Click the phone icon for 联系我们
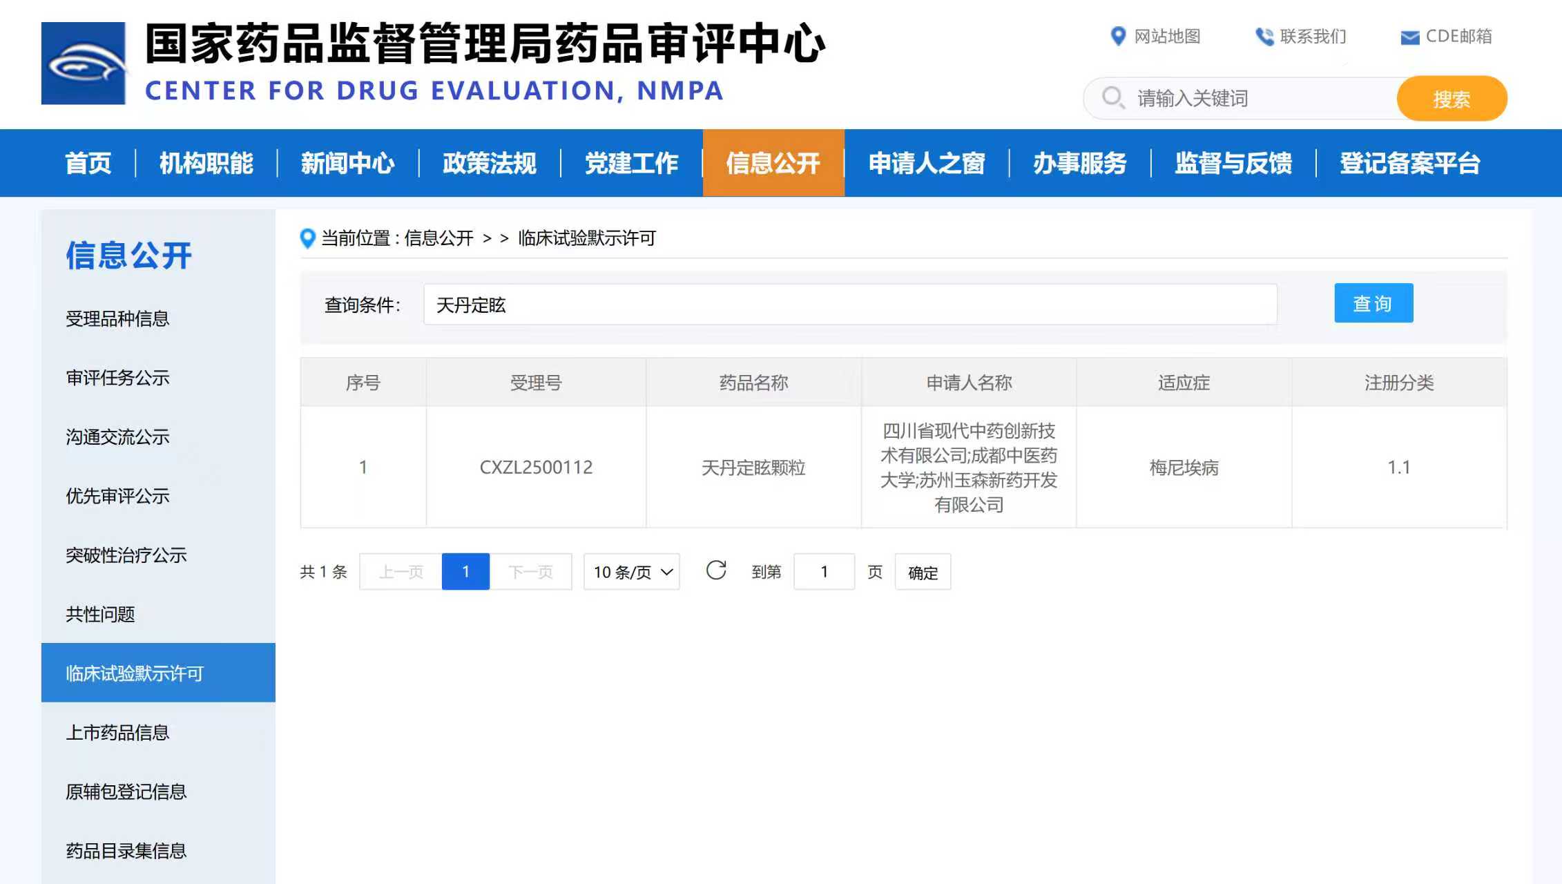The height and width of the screenshot is (884, 1562). pos(1264,36)
